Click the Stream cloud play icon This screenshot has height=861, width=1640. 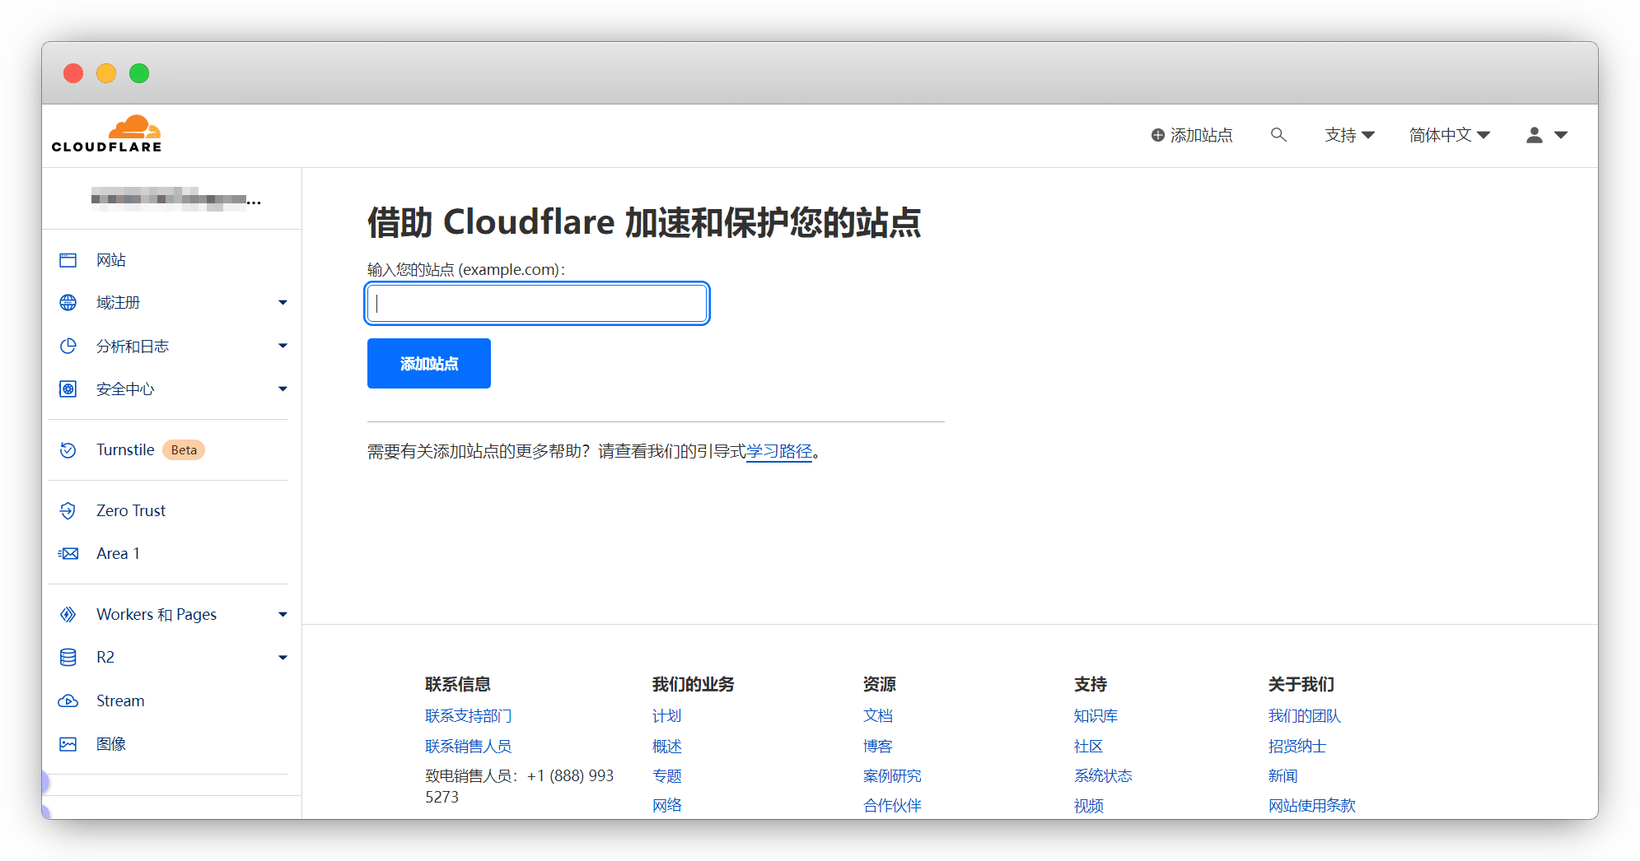pos(68,701)
